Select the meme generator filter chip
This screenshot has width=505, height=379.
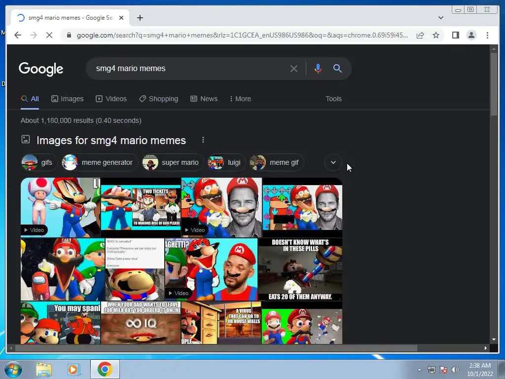coord(100,162)
